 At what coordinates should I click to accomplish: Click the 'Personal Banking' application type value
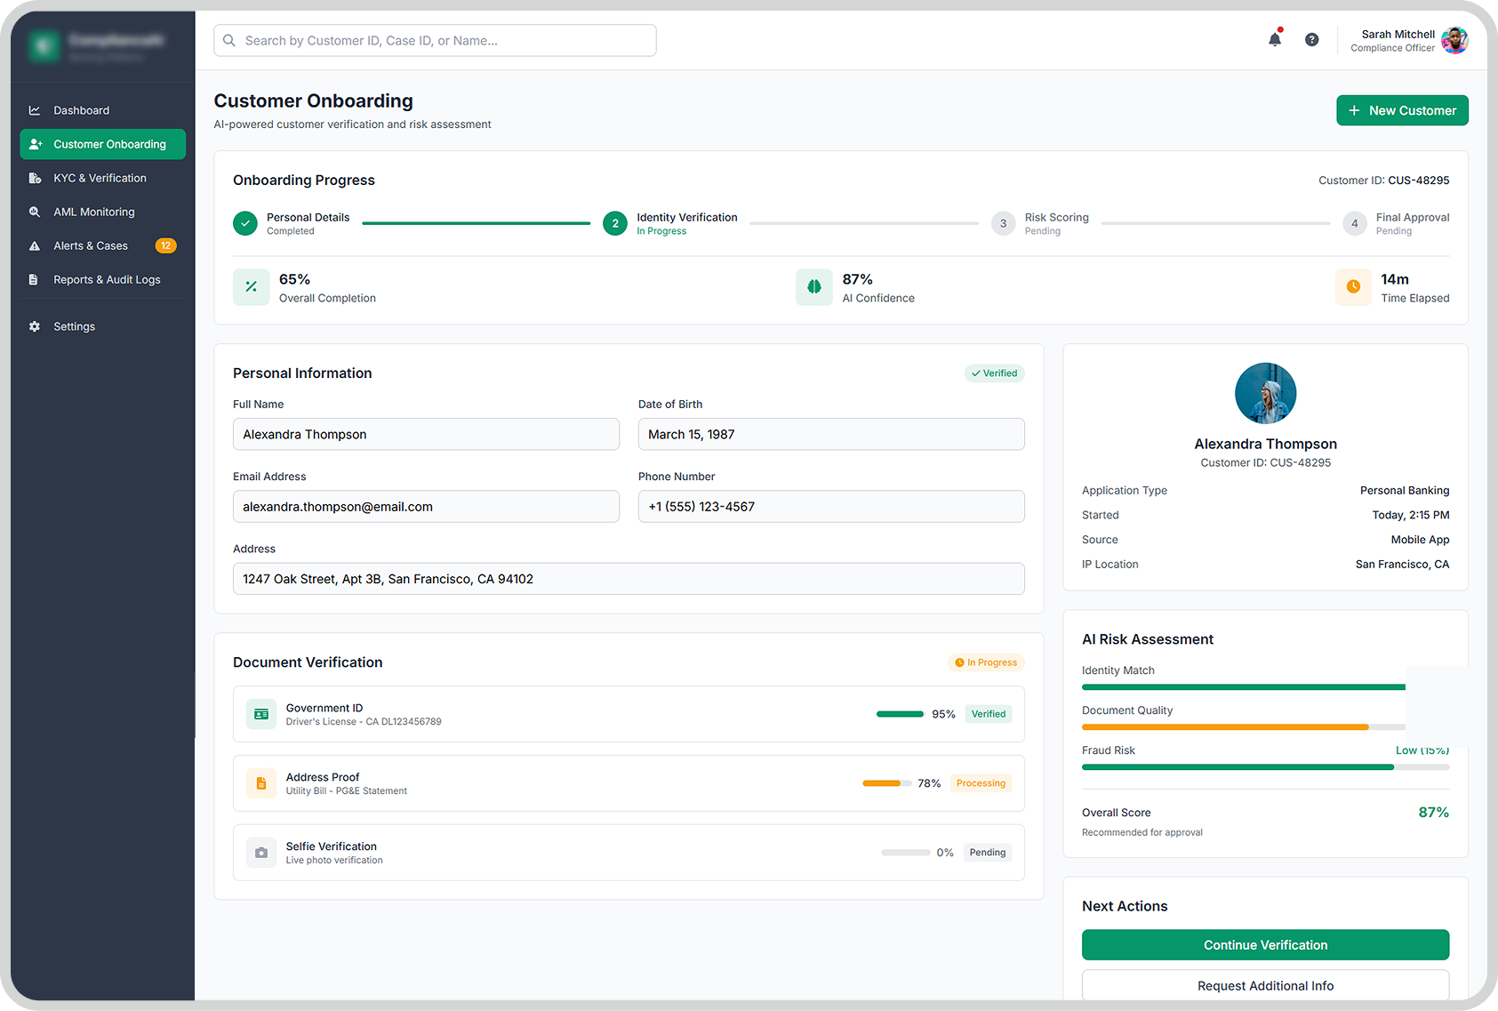pyautogui.click(x=1405, y=491)
